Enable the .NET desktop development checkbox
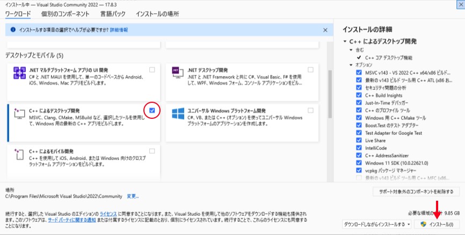The width and height of the screenshot is (465, 235). tap(310, 70)
